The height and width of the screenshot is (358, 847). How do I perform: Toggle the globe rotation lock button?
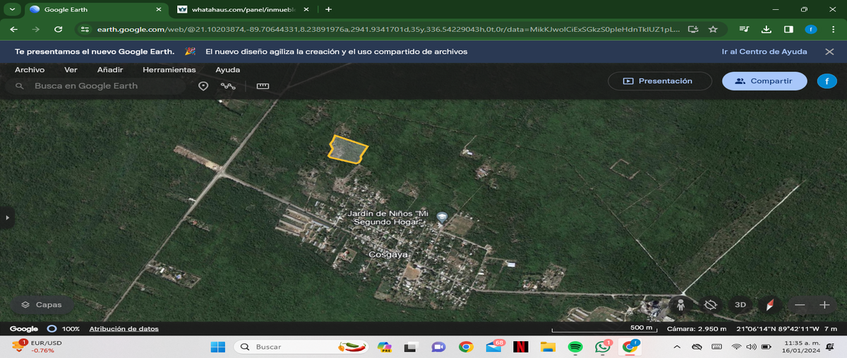711,305
